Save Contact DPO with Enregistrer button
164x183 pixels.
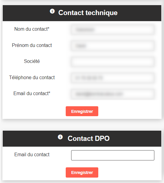click(82, 172)
